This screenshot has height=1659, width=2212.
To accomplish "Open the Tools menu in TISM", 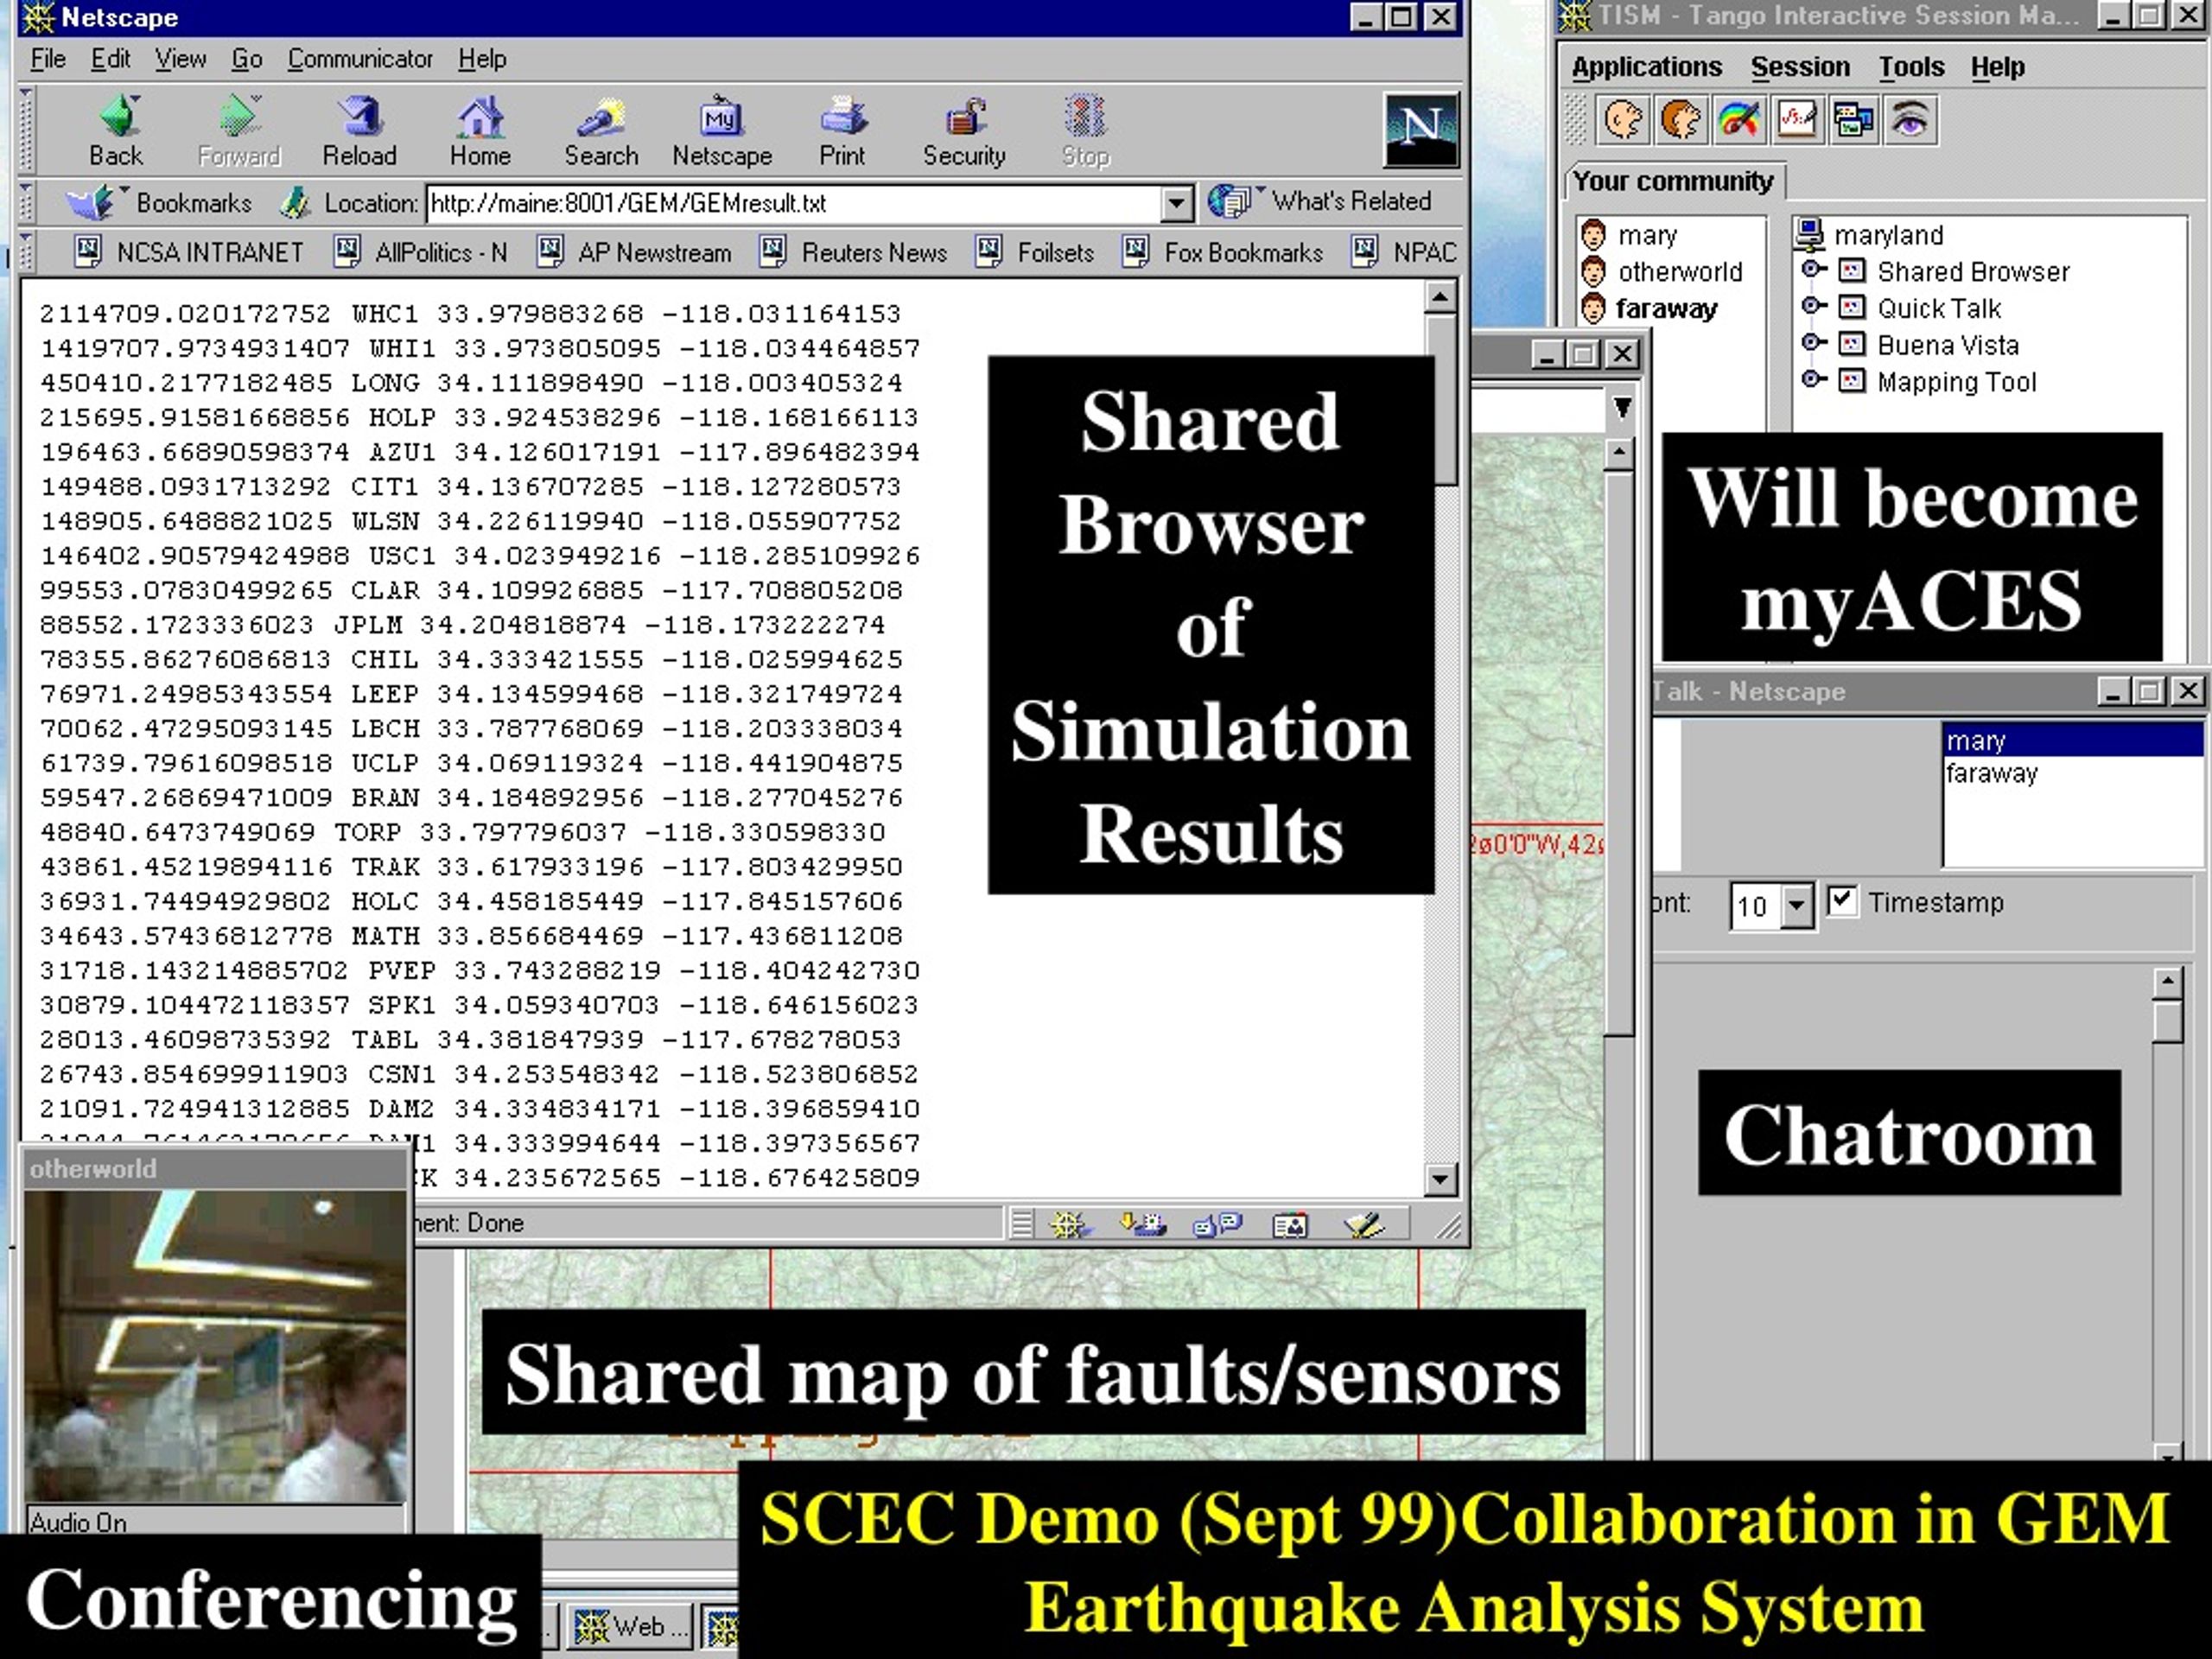I will 1911,67.
